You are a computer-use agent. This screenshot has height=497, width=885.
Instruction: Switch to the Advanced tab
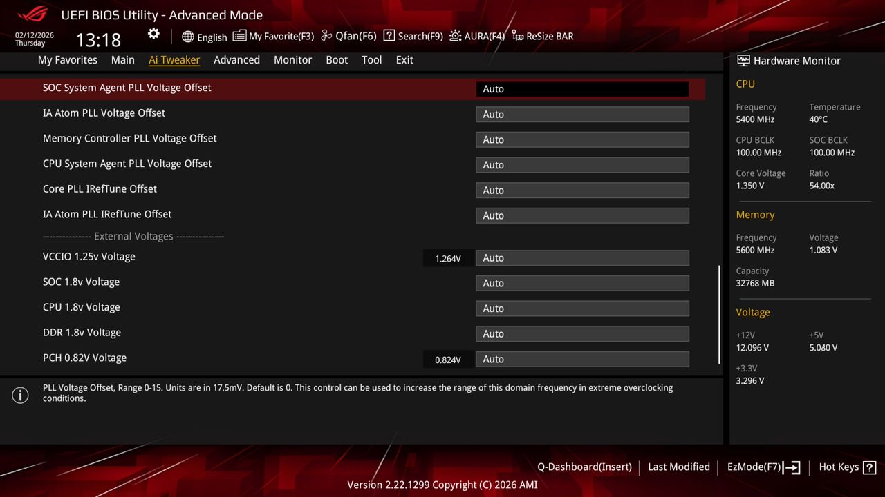236,60
